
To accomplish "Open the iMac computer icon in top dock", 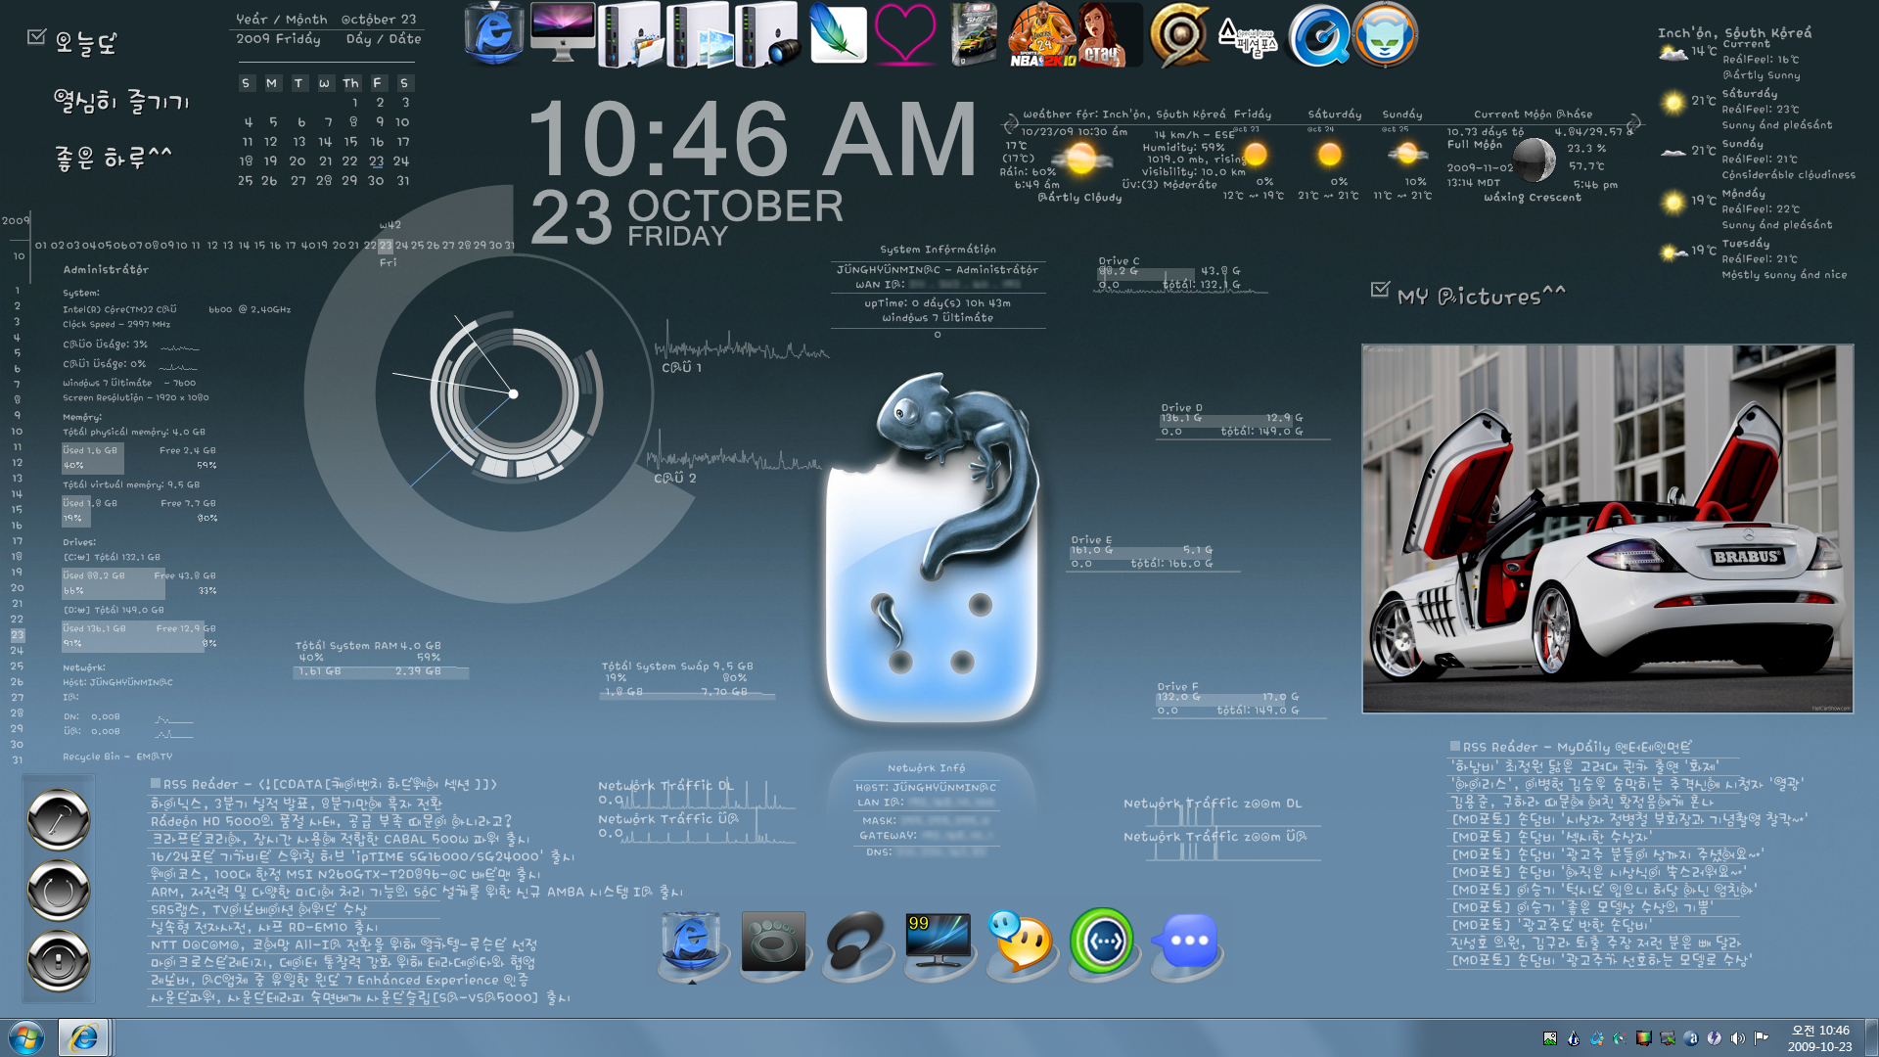I will pyautogui.click(x=563, y=32).
